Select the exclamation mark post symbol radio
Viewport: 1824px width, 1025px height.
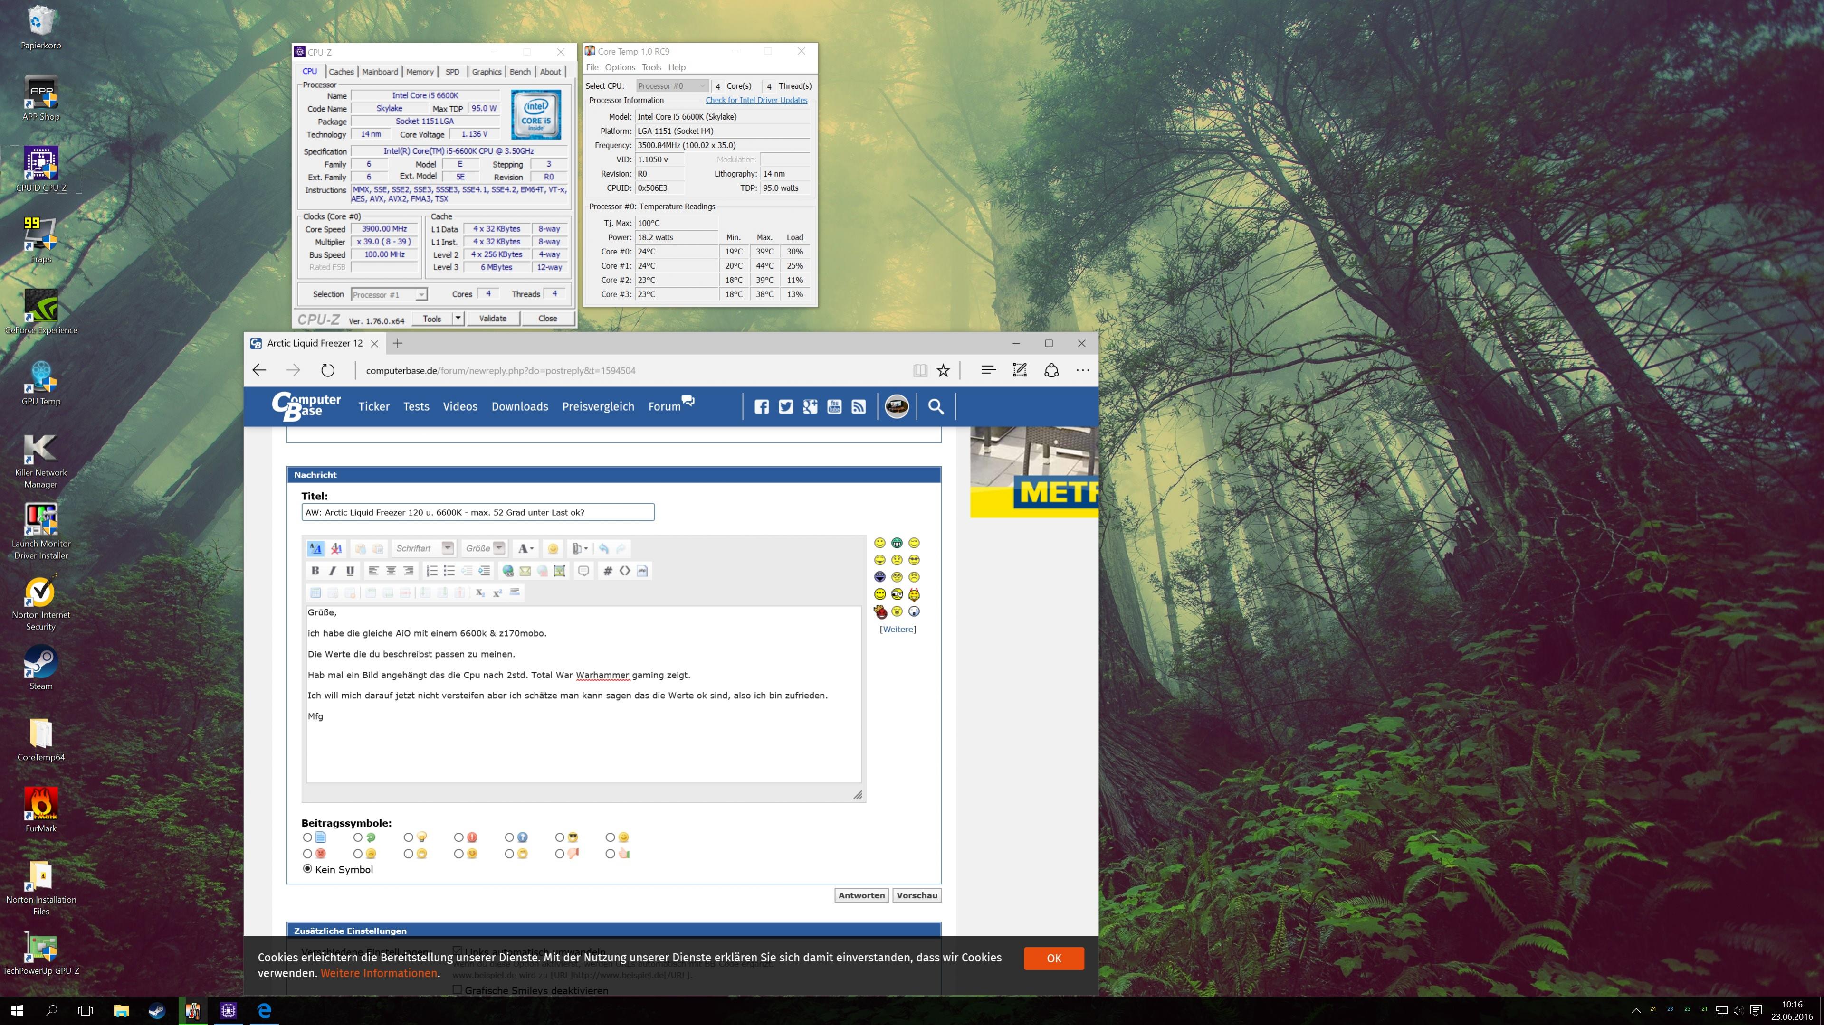click(x=459, y=837)
